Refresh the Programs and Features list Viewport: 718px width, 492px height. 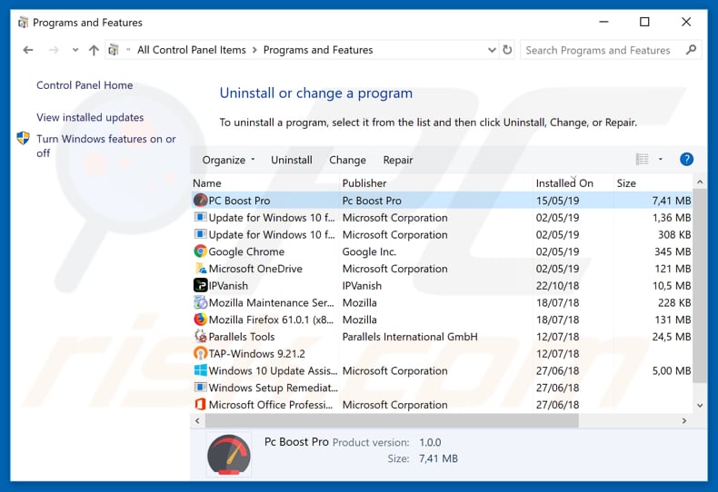coord(507,49)
